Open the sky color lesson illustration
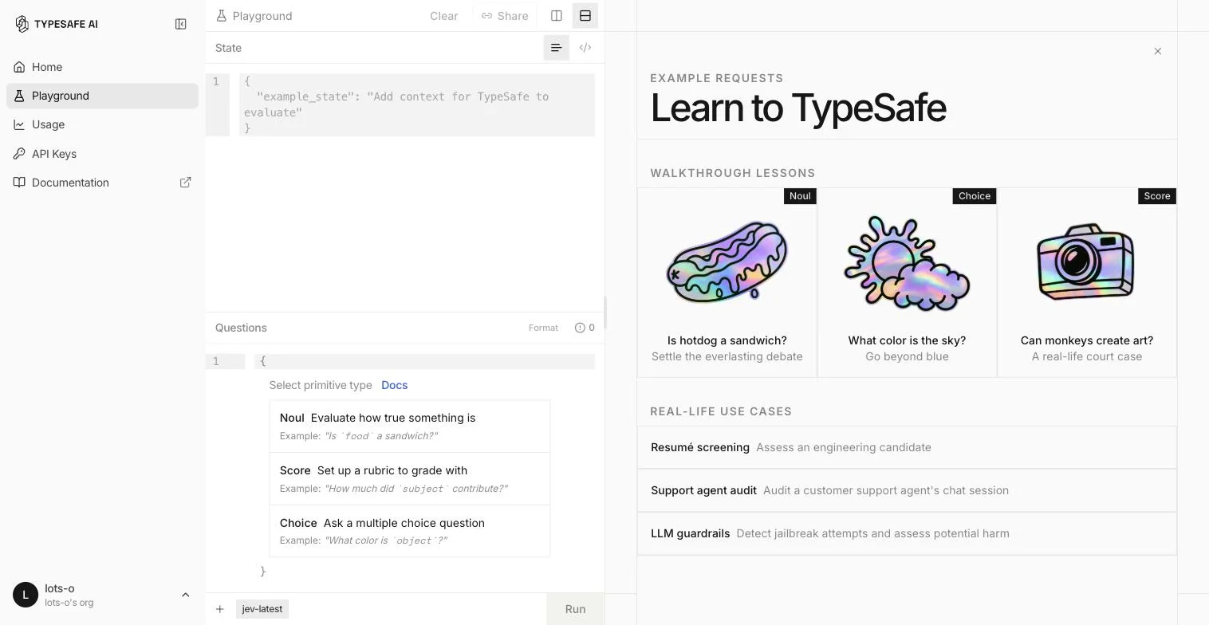1209x625 pixels. coord(907,263)
